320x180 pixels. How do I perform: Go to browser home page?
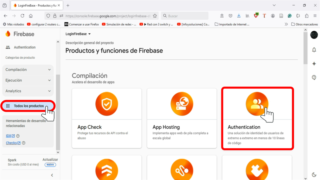(31, 16)
